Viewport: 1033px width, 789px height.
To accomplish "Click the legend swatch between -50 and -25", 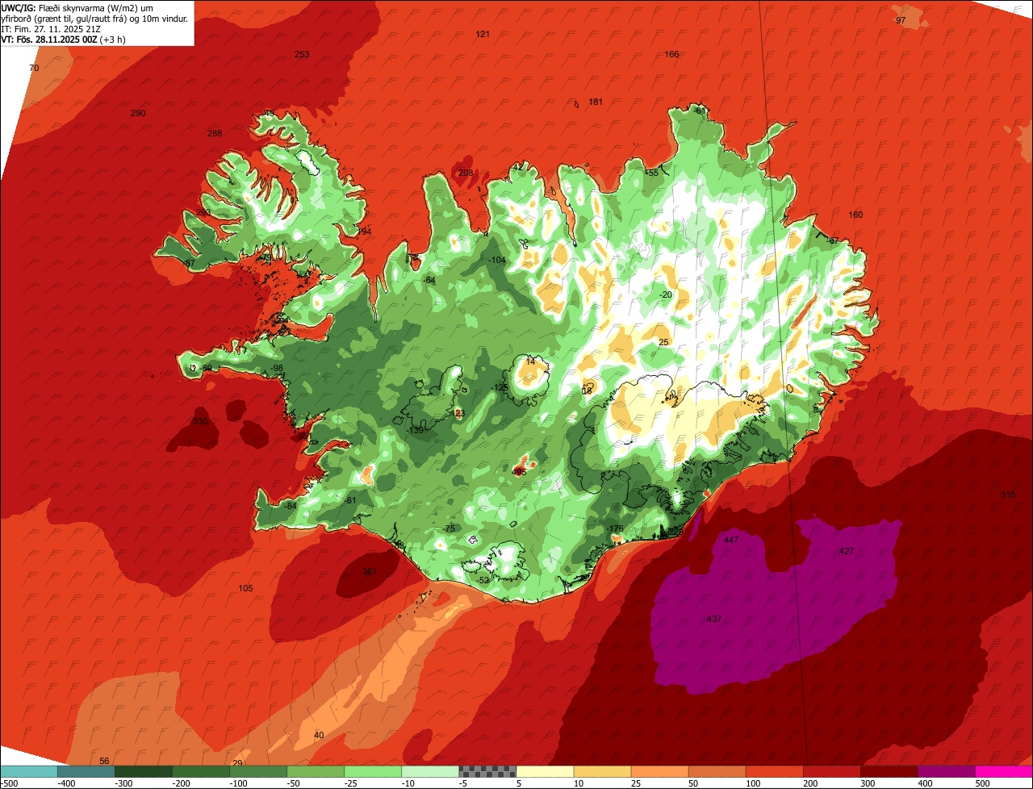I will click(x=315, y=770).
